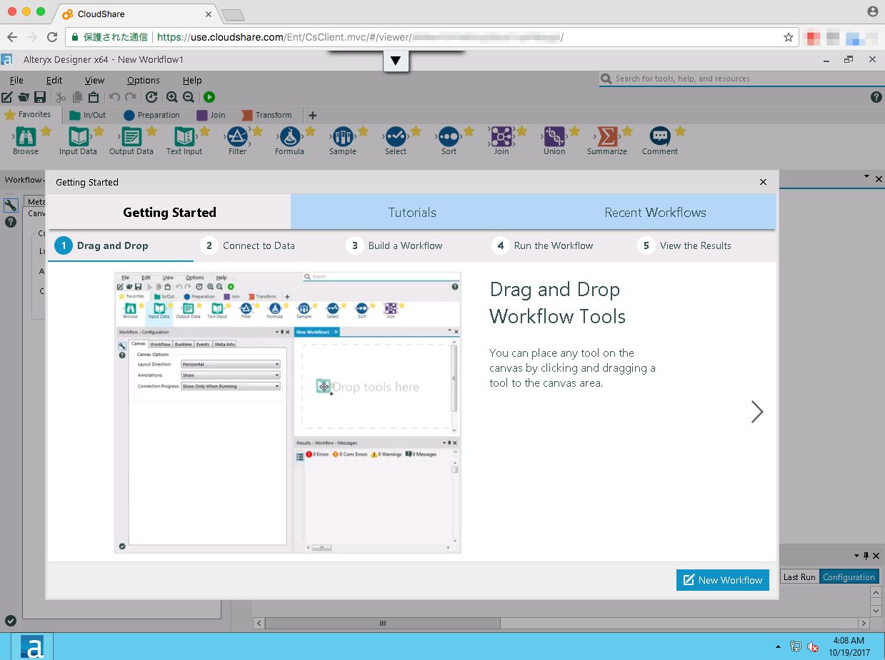Image resolution: width=885 pixels, height=660 pixels.
Task: Run the workflow with the green play icon
Action: coord(209,97)
